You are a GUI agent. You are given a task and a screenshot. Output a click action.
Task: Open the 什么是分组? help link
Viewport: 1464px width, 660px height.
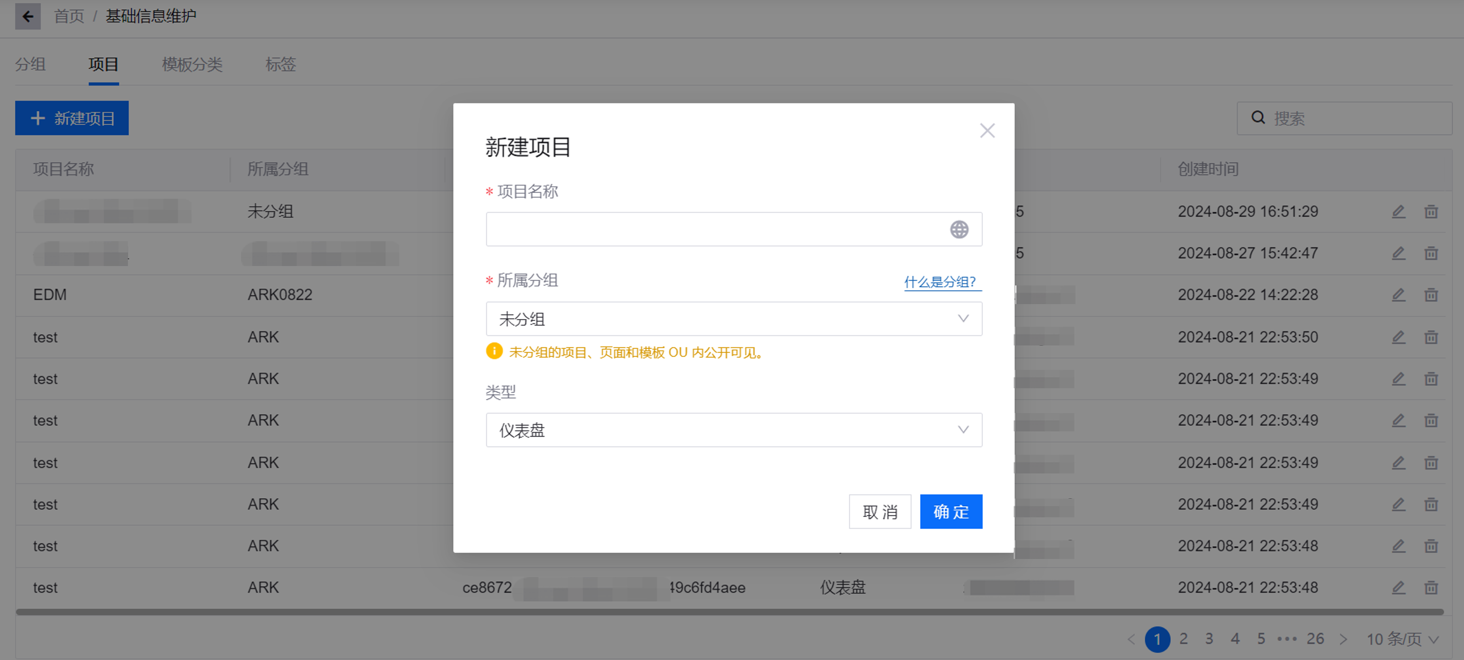[939, 282]
